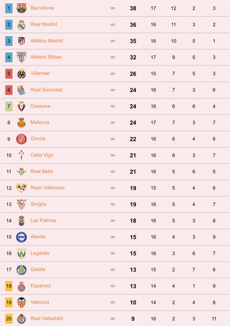
Task: Click the Alavés blue round crest
Action: tap(22, 237)
